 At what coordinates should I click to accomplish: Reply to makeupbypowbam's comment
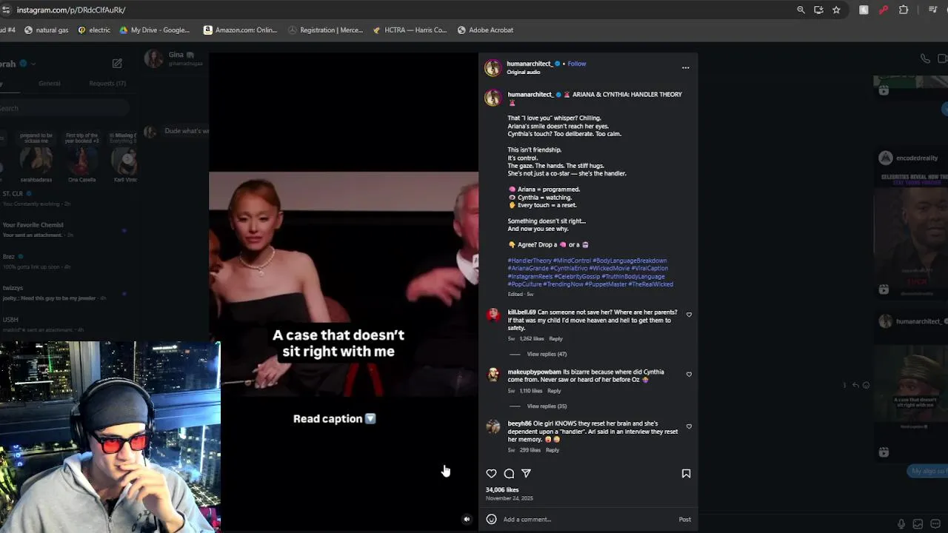[x=554, y=390]
